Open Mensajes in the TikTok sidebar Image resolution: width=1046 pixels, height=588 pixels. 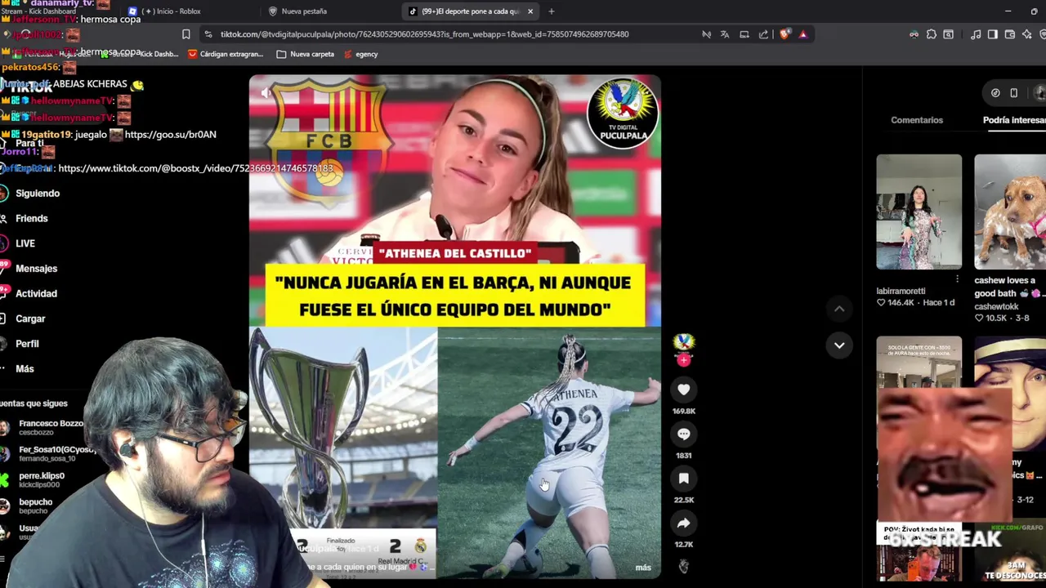pyautogui.click(x=36, y=269)
